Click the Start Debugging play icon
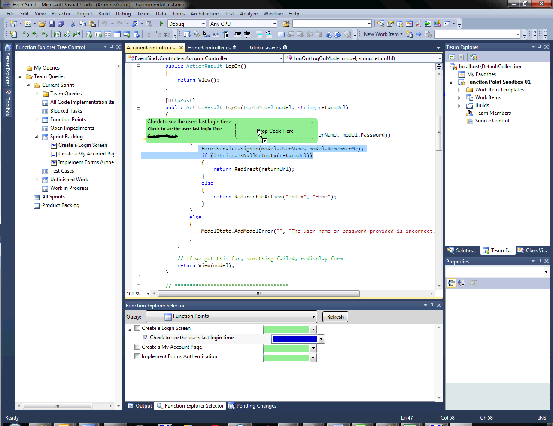Screen dimensions: 553x426 pyautogui.click(x=161, y=24)
